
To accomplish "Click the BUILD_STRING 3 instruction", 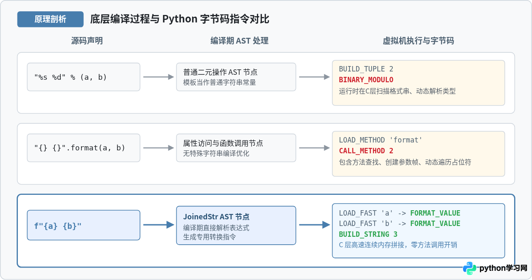I will point(368,234).
